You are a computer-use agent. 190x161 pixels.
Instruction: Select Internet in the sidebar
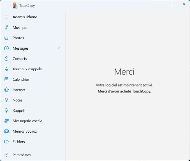(x=33, y=90)
